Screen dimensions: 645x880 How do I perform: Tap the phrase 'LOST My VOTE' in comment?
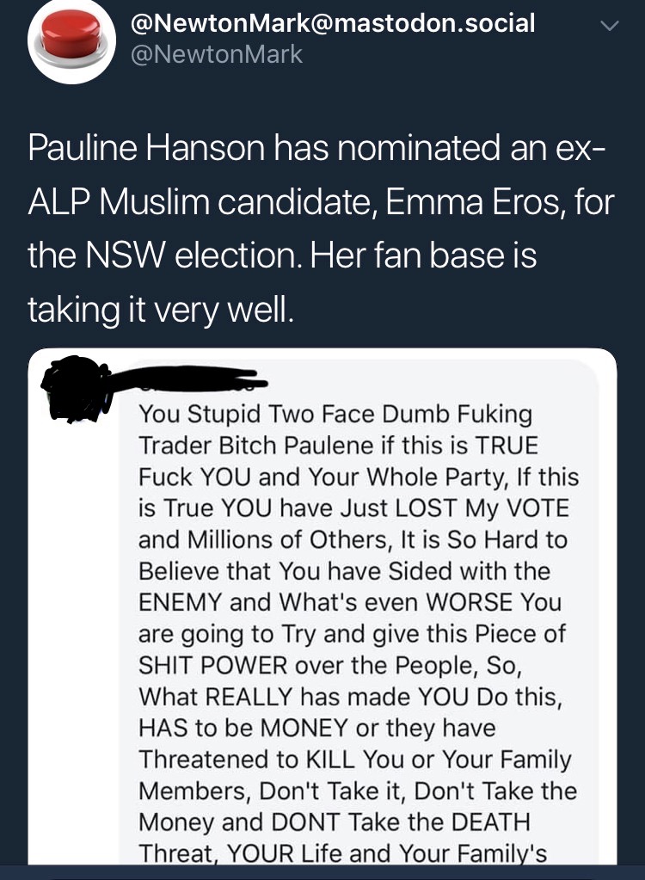coord(482,508)
